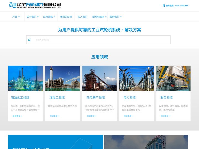This screenshot has width=199, height=149.
Task: Open the 石油化工领域 thumbnail image
Action: point(25,78)
